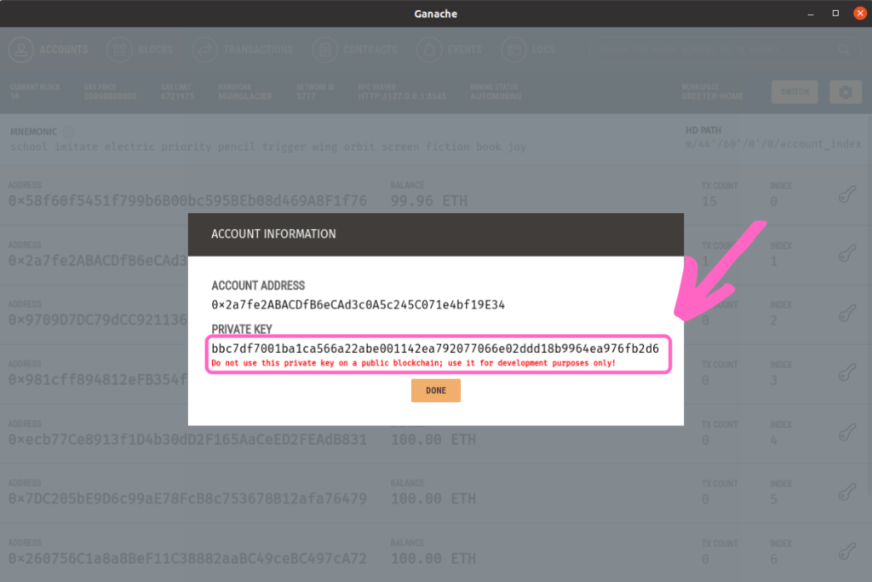
Task: Click the GREETER-HOME workspace name
Action: (x=713, y=96)
